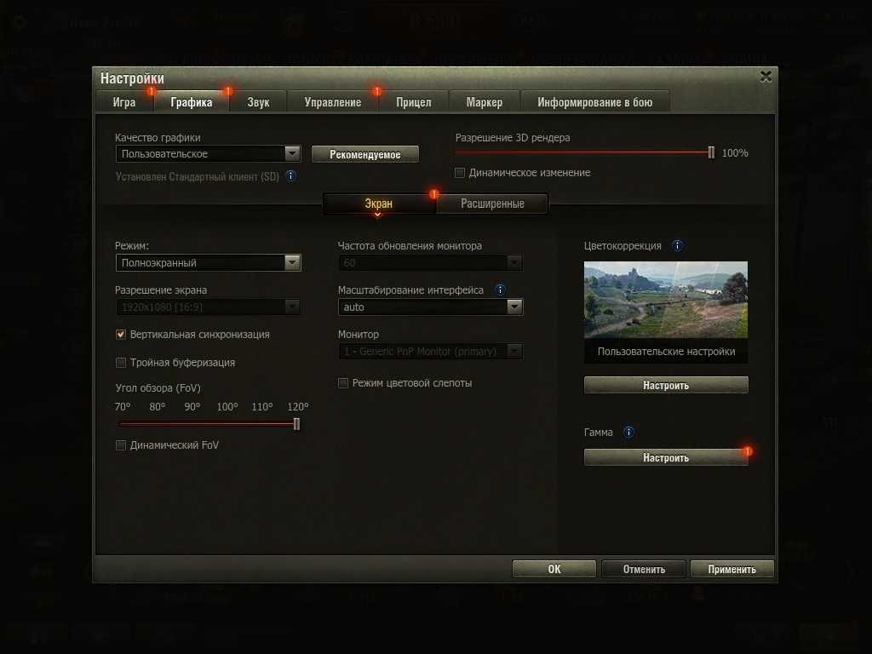The height and width of the screenshot is (654, 872).
Task: Click info icon beside Цветокоррекция label
Action: coord(677,246)
